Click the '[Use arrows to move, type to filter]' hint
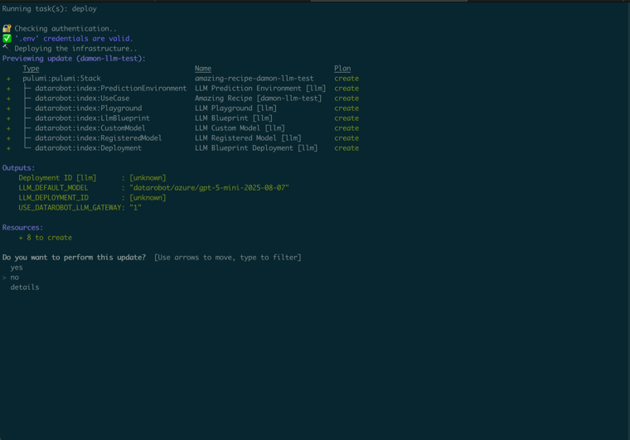 tap(228, 258)
